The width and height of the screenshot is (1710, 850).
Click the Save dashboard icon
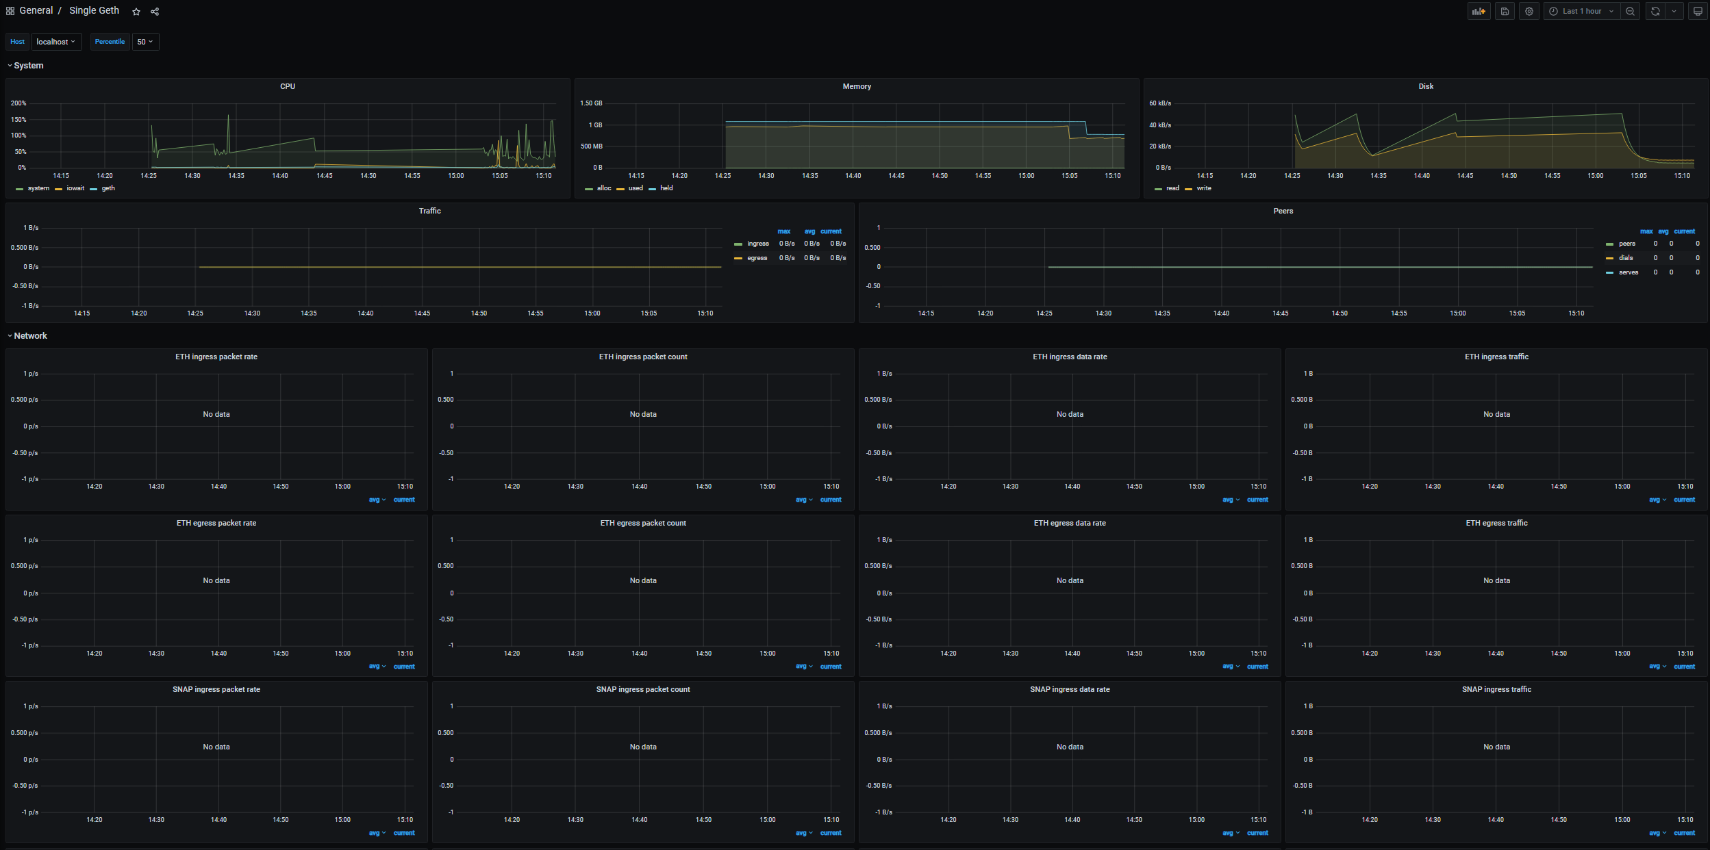(1505, 11)
